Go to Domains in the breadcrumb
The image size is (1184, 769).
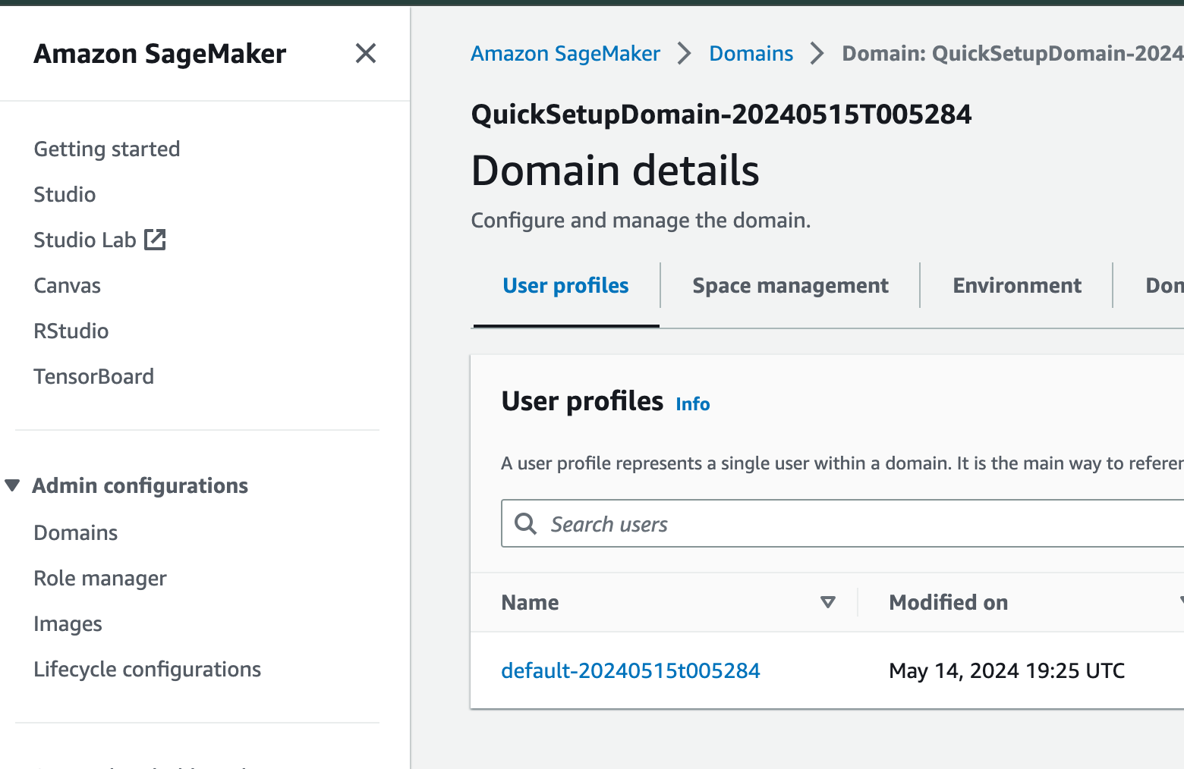tap(751, 54)
